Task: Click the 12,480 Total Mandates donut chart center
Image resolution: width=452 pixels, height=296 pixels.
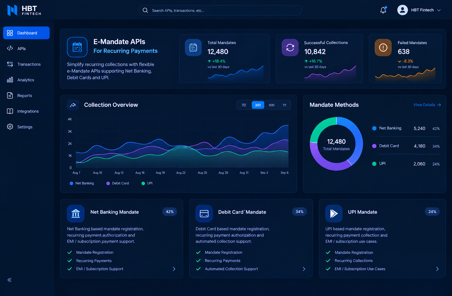Action: pos(336,144)
